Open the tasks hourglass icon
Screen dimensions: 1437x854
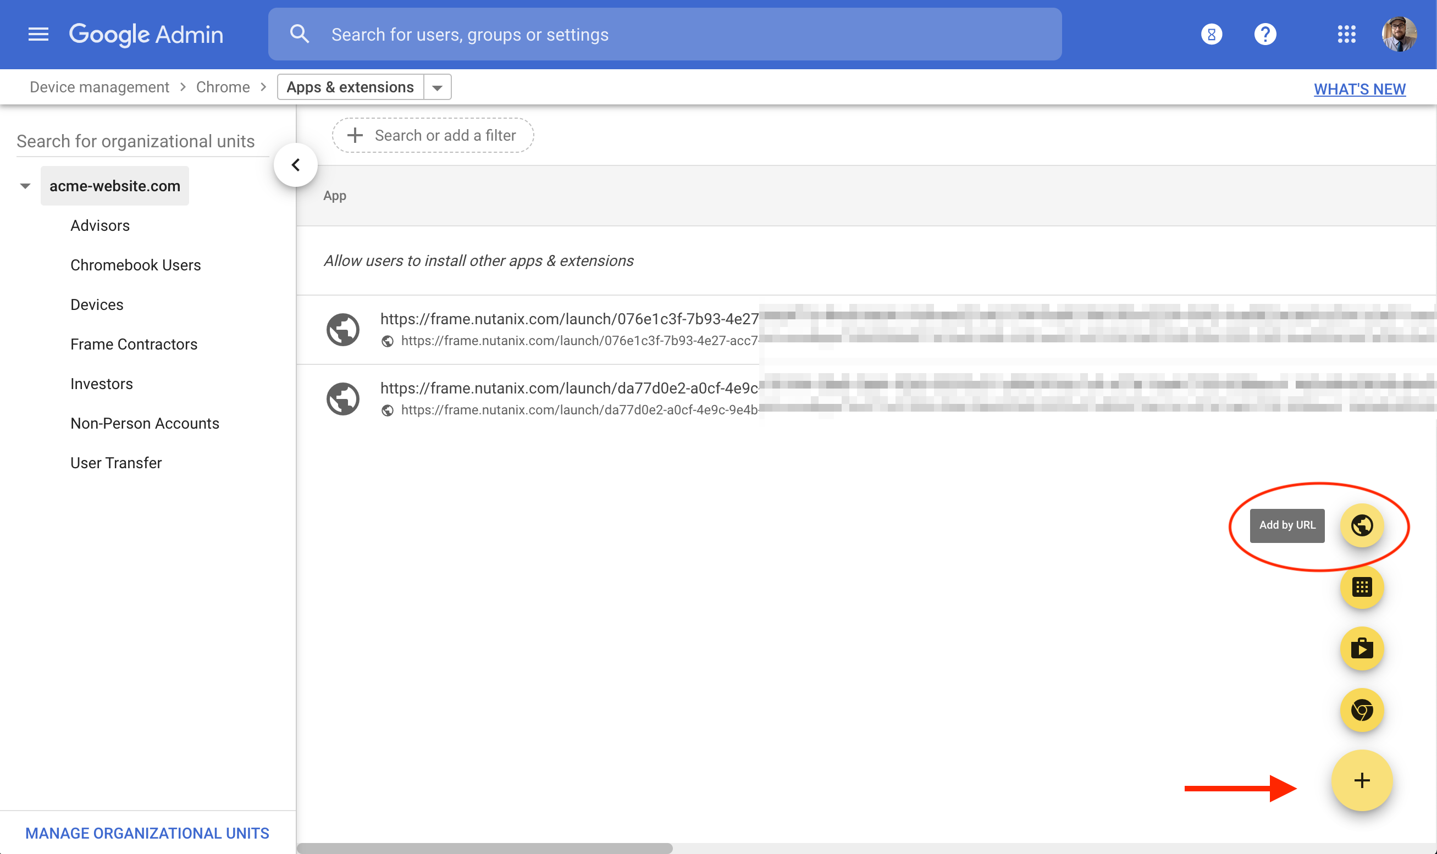click(1211, 35)
